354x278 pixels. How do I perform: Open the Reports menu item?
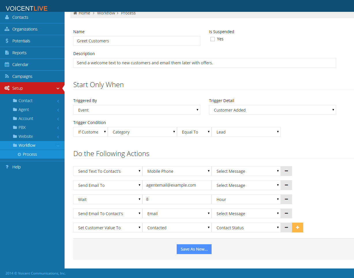32,53
